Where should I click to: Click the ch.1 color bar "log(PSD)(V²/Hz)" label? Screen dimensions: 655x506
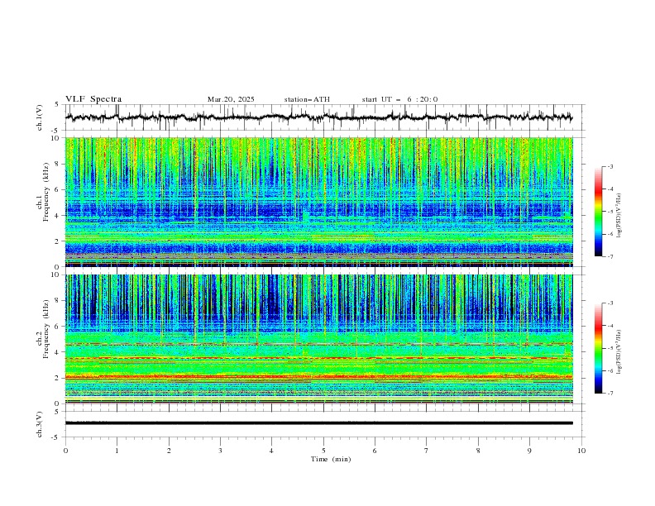[619, 215]
